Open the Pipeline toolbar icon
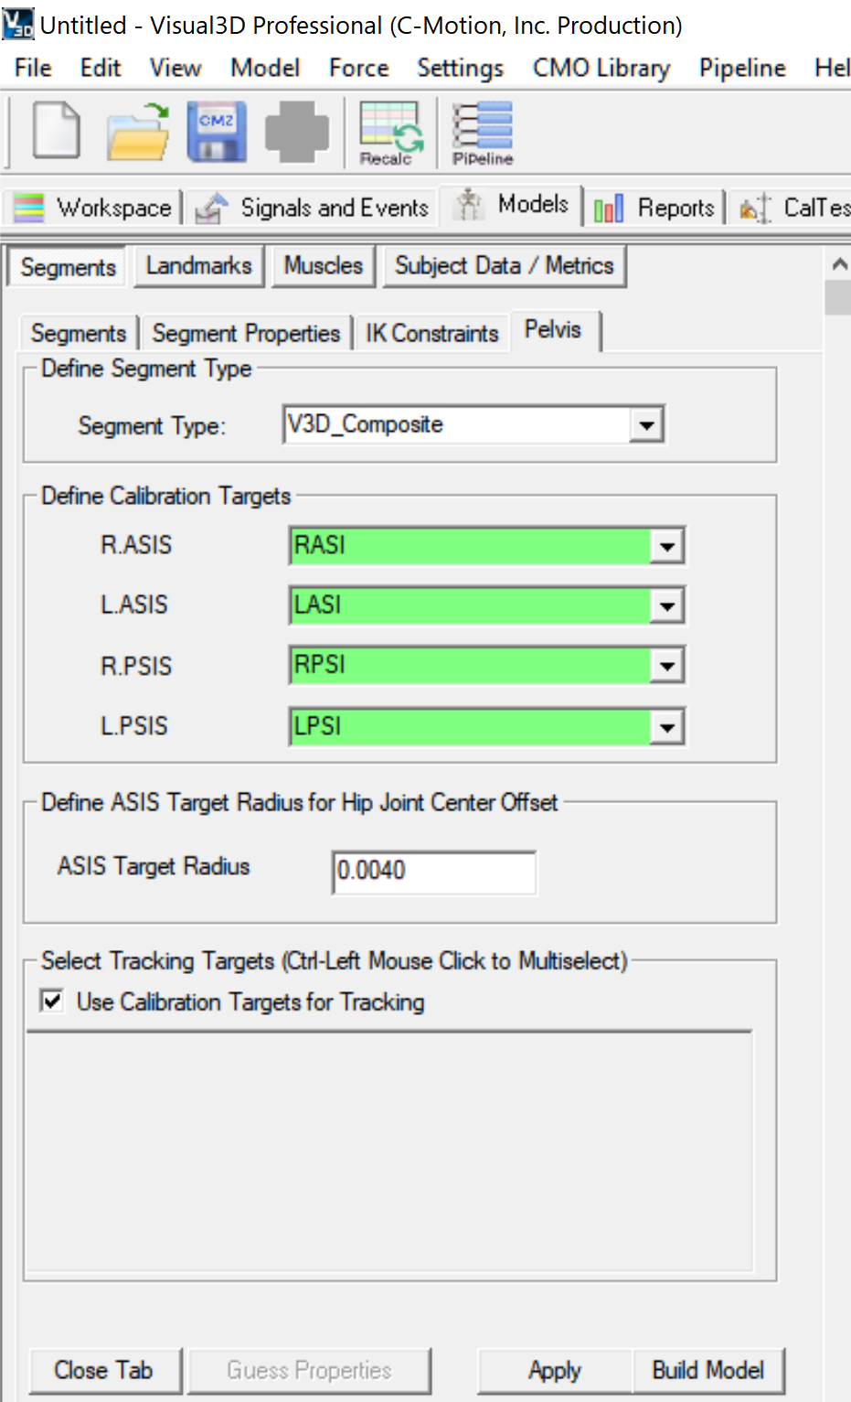 (x=483, y=134)
